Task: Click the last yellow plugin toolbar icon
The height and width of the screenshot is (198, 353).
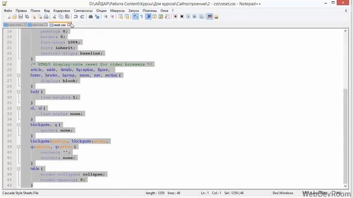Action: [216, 16]
